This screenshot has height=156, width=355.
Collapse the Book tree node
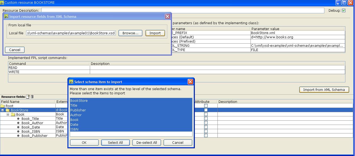(x=8, y=114)
